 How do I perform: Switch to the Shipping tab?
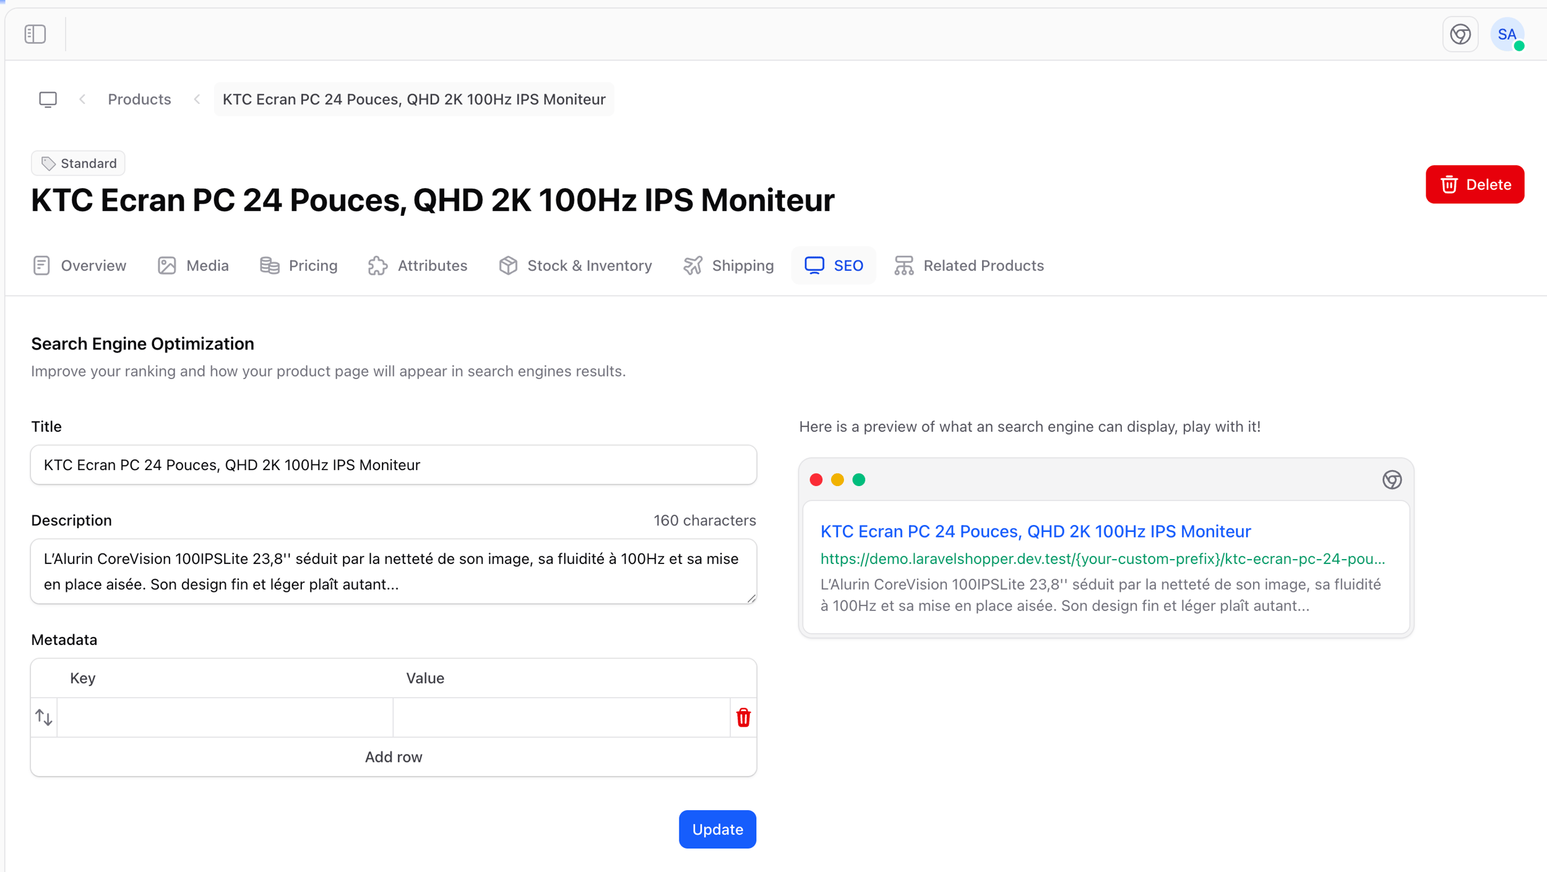click(x=728, y=265)
